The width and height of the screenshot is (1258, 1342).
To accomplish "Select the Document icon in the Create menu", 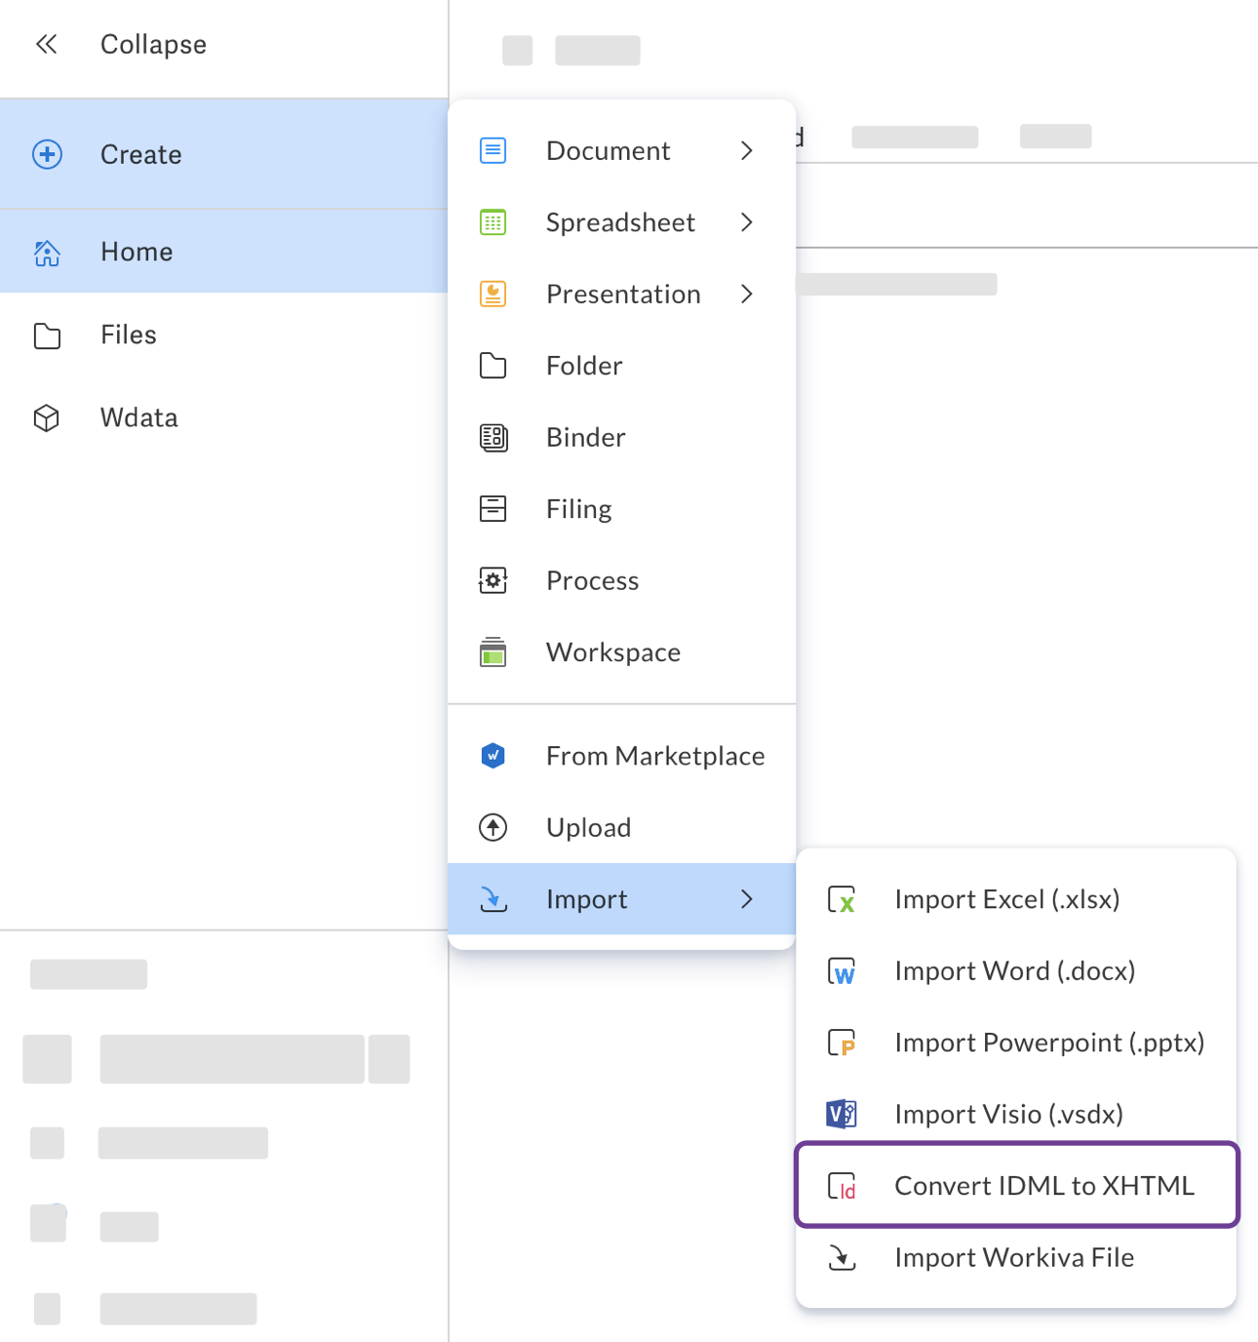I will tap(493, 150).
